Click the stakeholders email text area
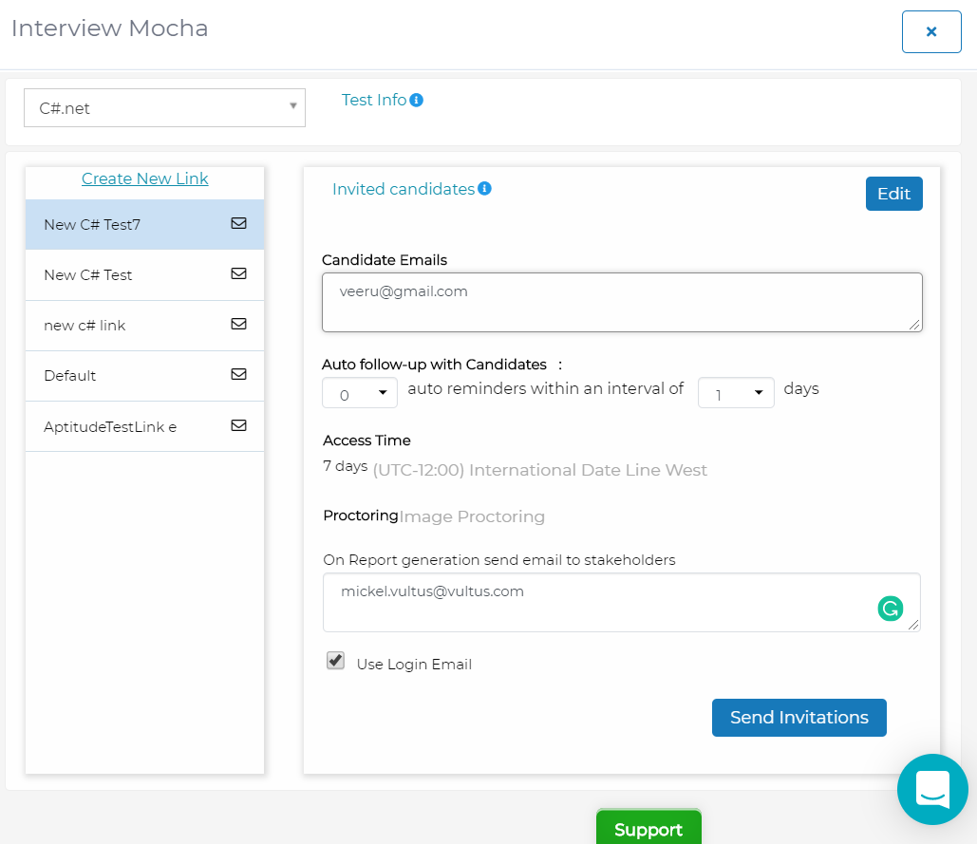Screen dimensions: 977x844 (621, 602)
